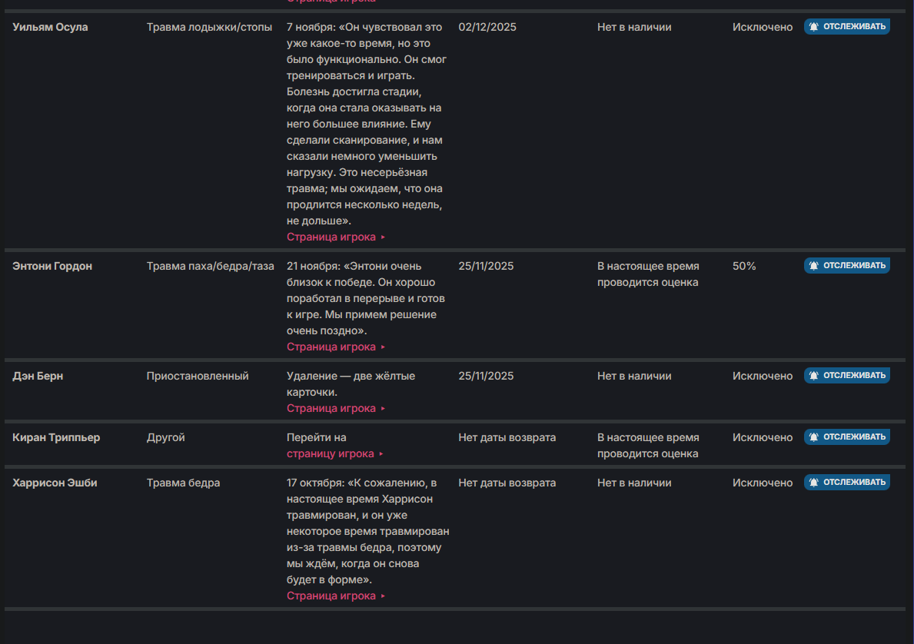Open Энтони Гордон's Страница игрока link
Image resolution: width=914 pixels, height=644 pixels.
(x=331, y=347)
